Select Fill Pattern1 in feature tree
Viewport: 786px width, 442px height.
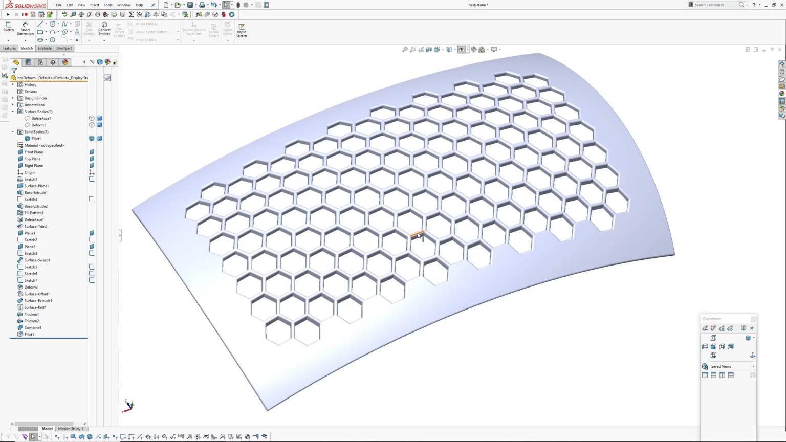tap(34, 213)
